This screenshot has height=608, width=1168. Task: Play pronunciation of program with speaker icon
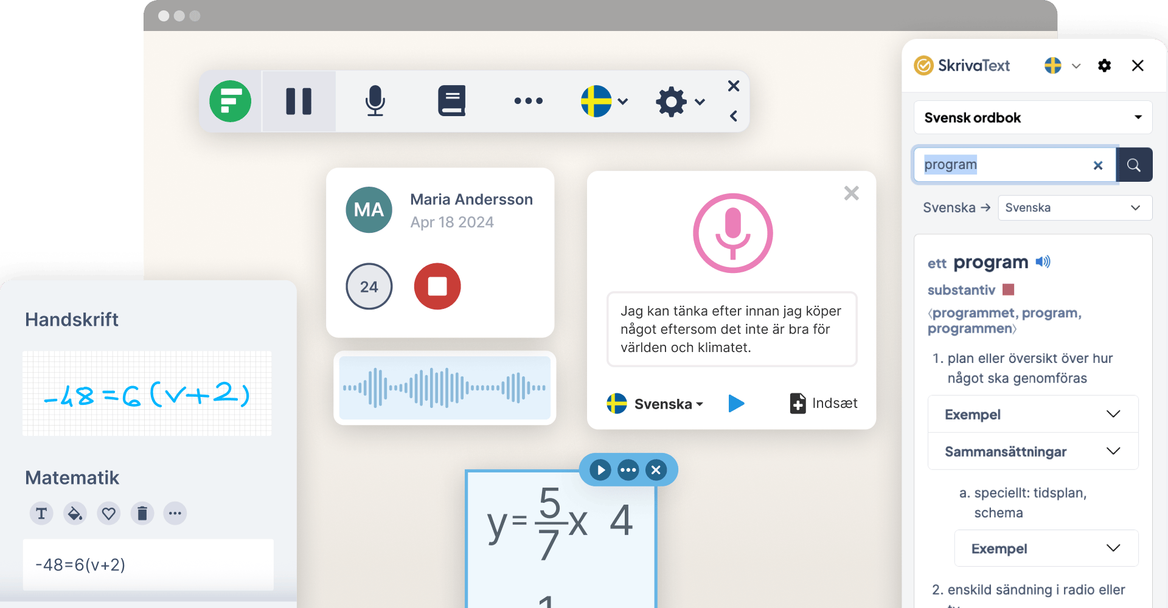point(1043,261)
